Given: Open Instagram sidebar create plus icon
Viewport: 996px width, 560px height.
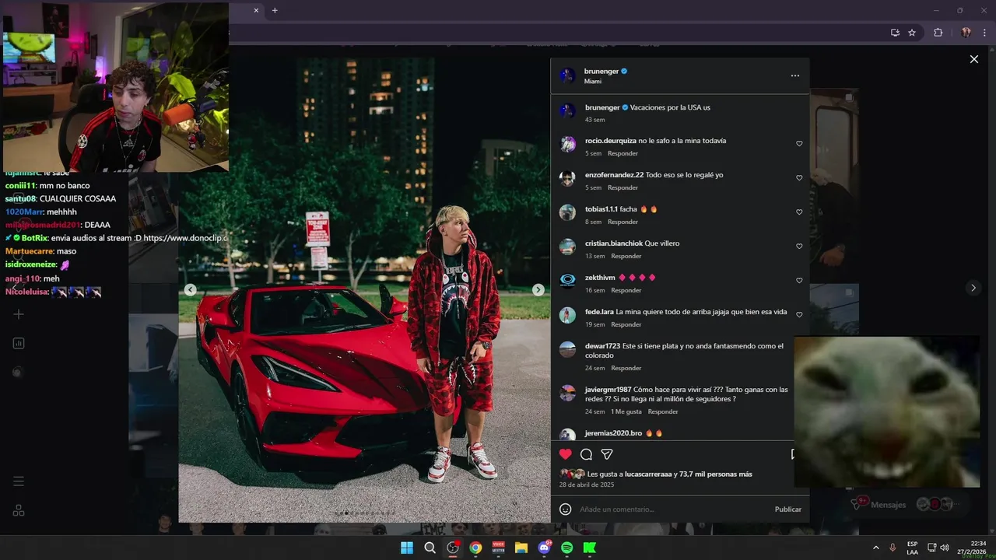Looking at the screenshot, I should coord(19,314).
